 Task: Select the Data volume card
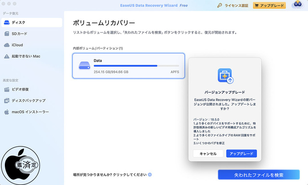click(128, 66)
